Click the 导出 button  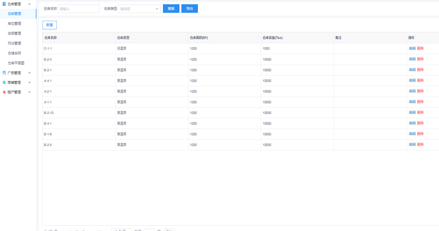(189, 8)
